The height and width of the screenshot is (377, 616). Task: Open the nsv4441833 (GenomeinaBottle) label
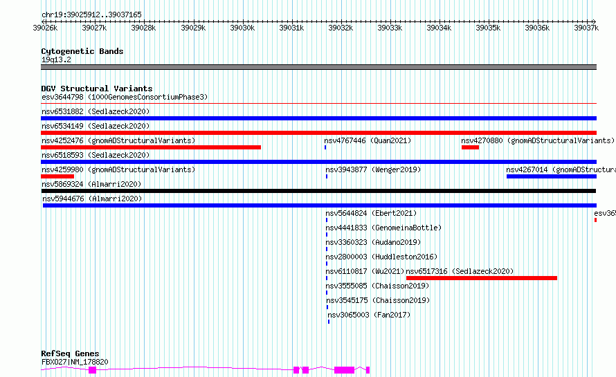tap(383, 228)
